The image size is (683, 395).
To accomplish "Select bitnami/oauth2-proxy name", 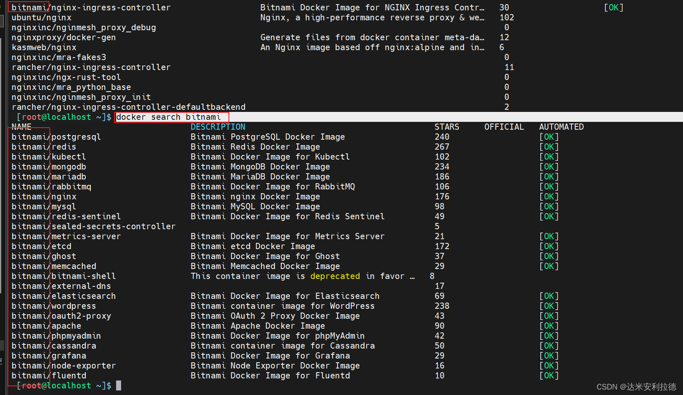I will coord(61,316).
